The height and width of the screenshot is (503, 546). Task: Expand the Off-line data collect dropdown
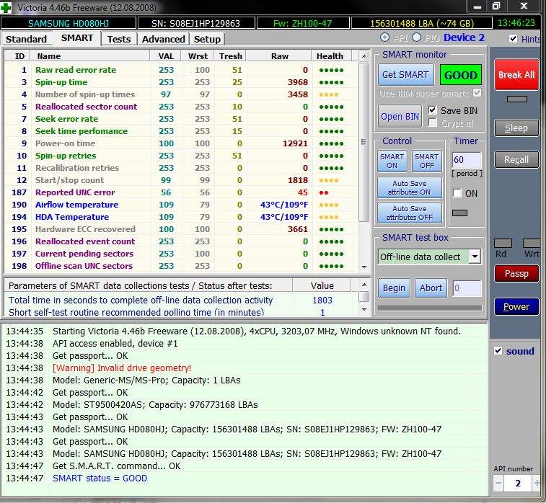[474, 257]
